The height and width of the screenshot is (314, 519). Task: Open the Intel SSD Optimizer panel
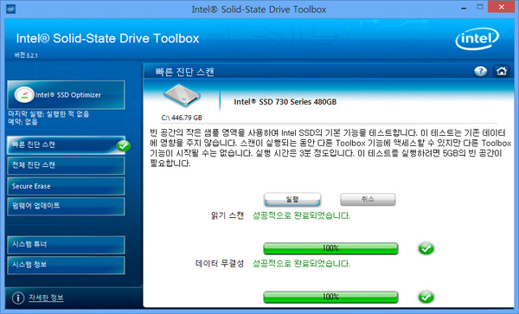click(x=67, y=95)
